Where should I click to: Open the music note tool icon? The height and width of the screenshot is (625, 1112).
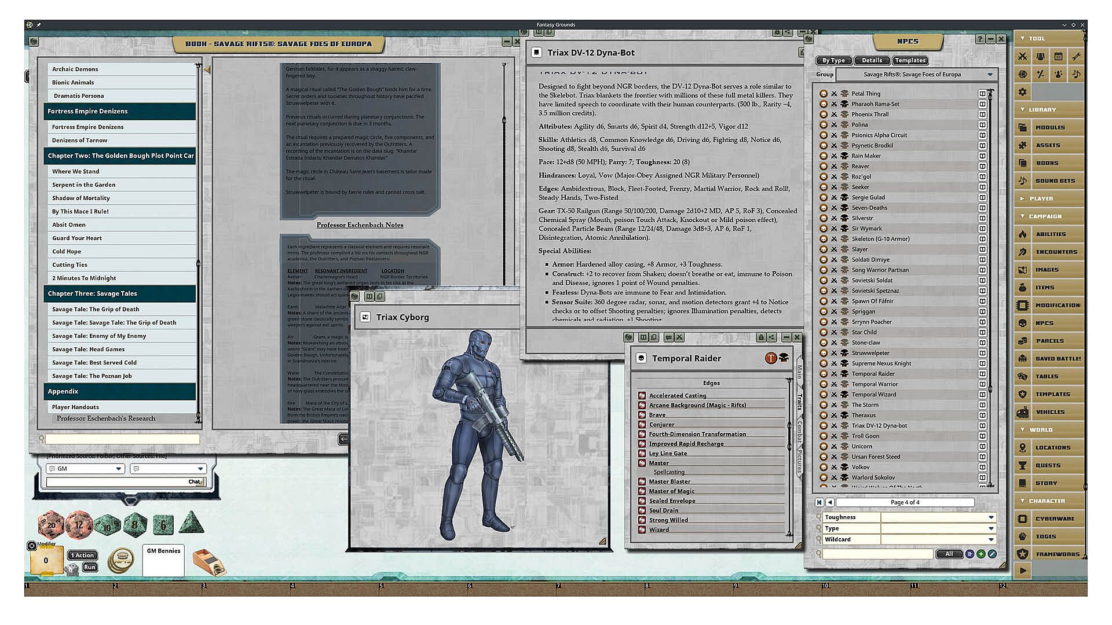tap(1076, 74)
